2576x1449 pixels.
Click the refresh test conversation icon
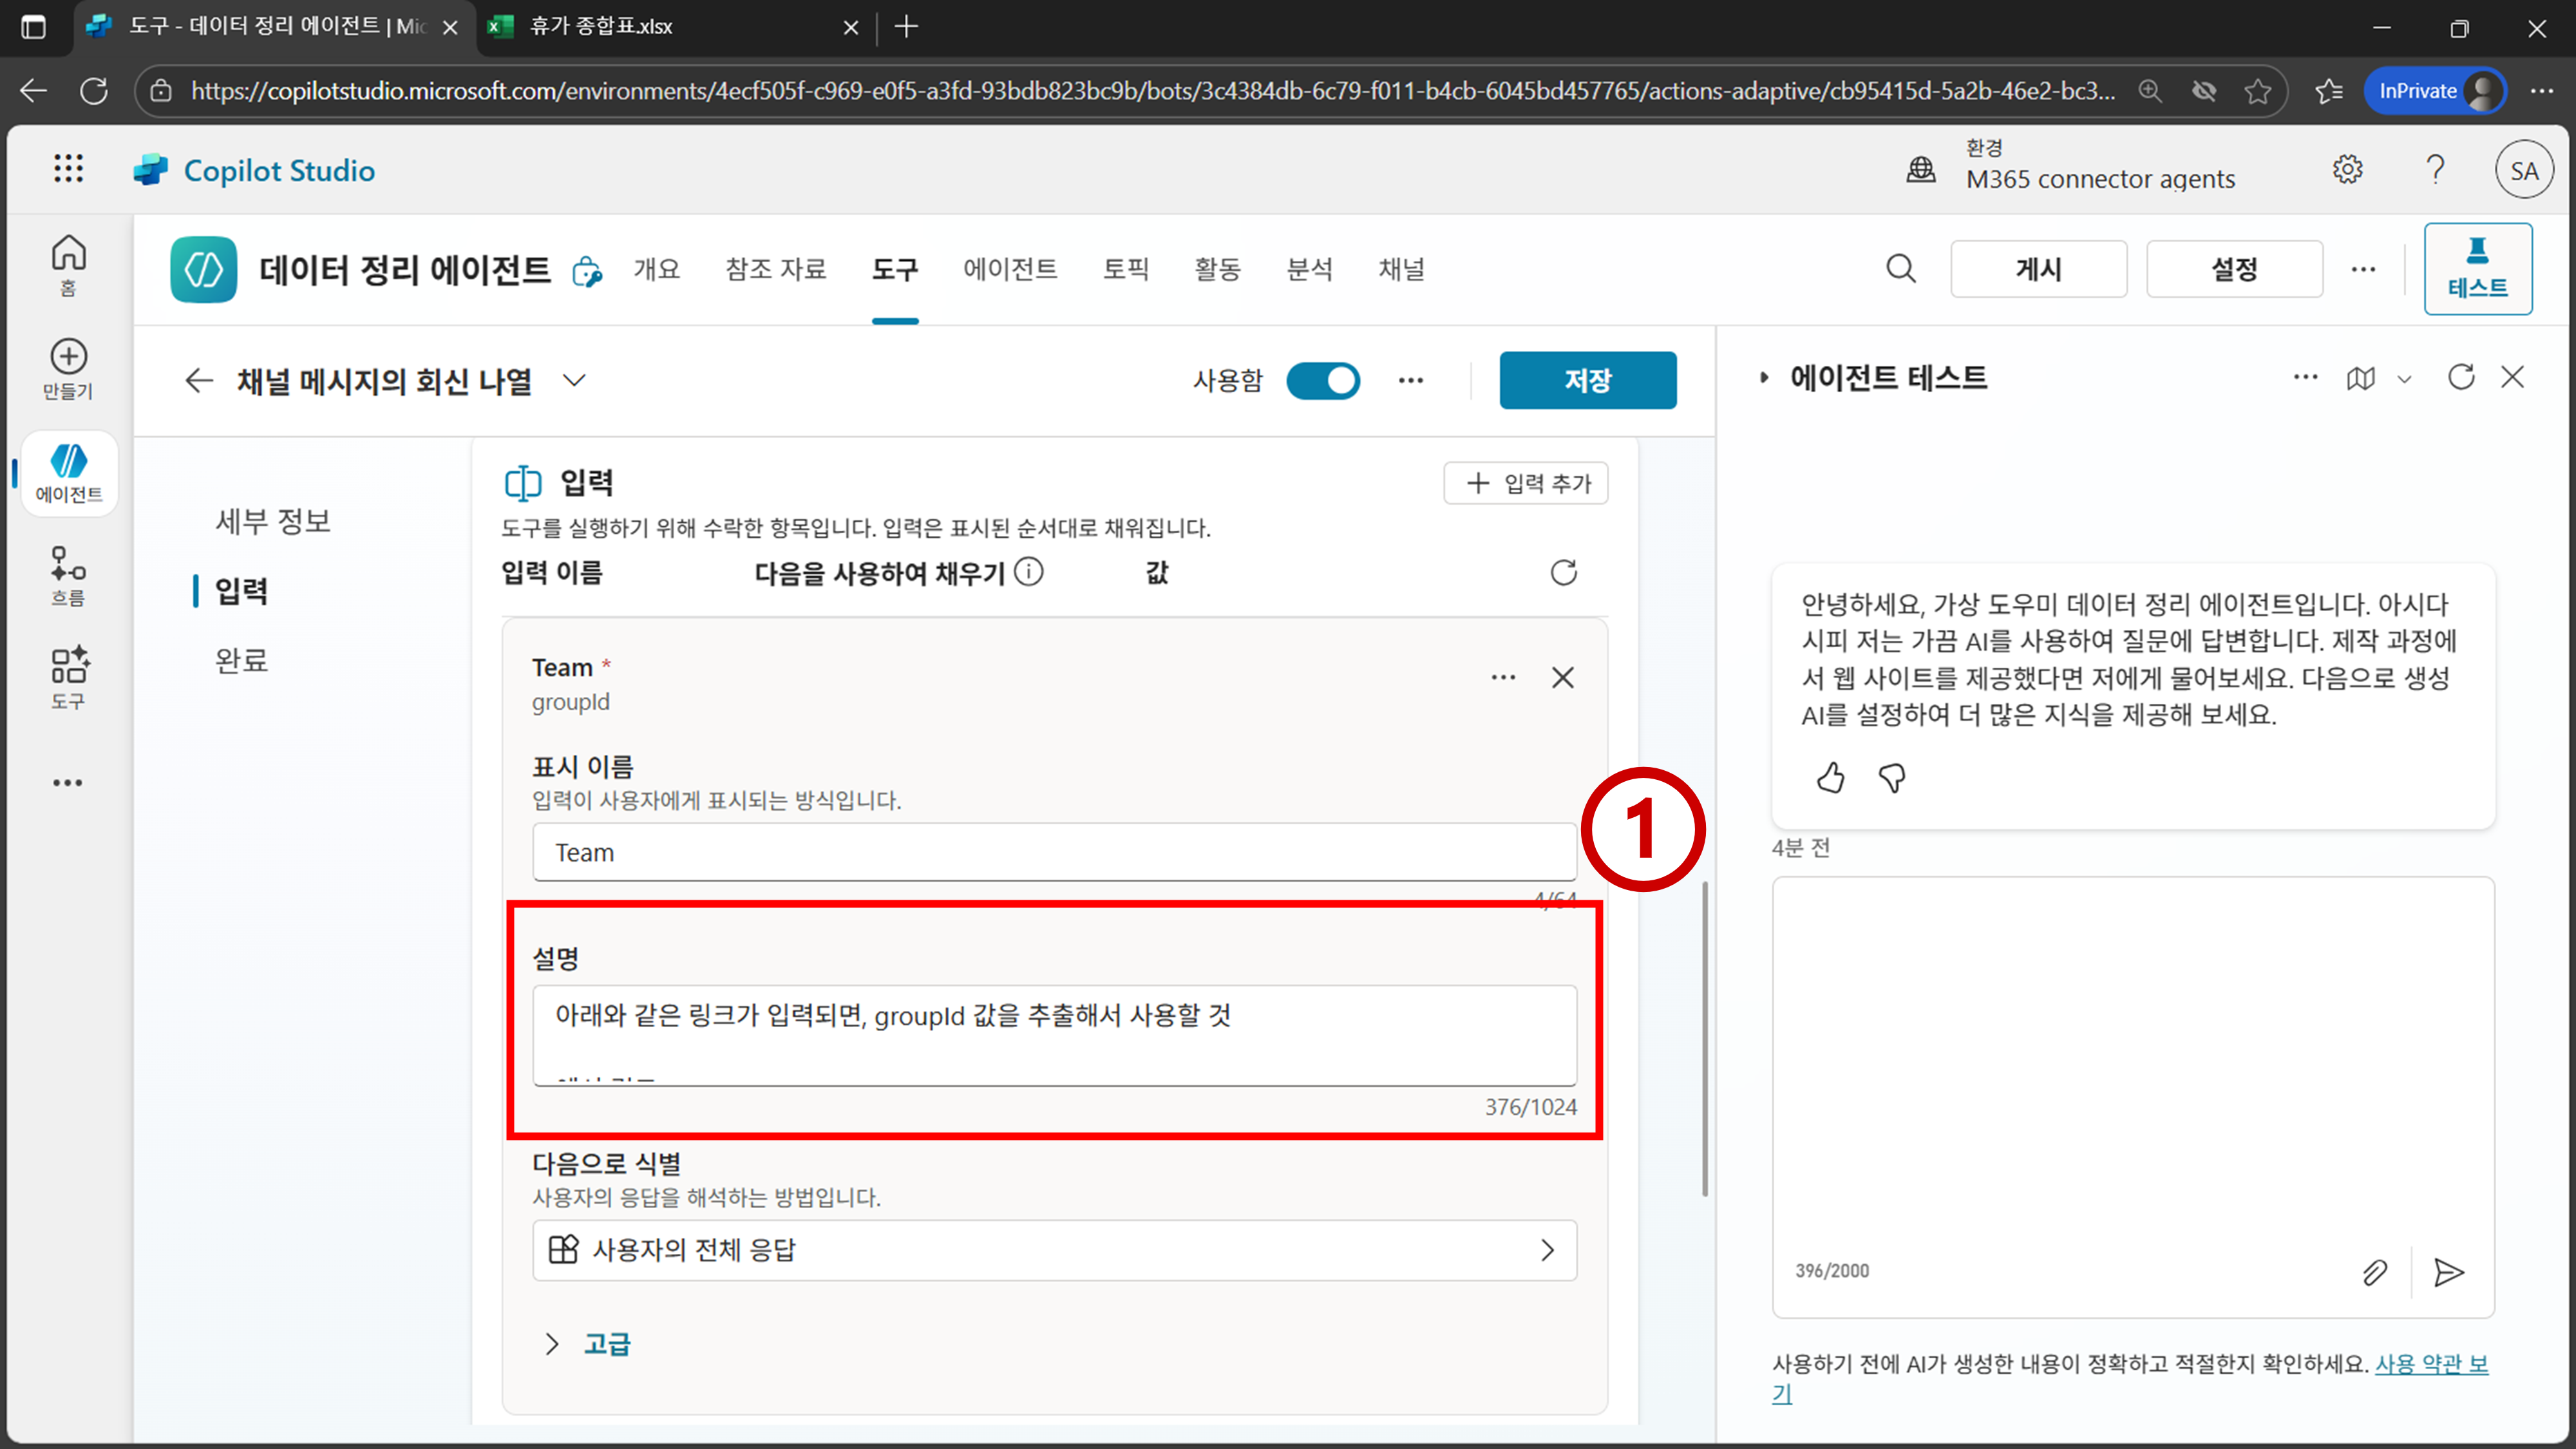tap(2461, 378)
